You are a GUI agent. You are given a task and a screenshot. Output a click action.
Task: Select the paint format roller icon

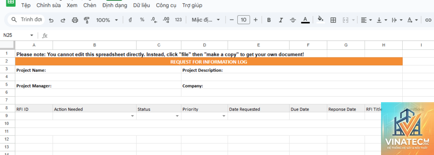[x=86, y=20]
